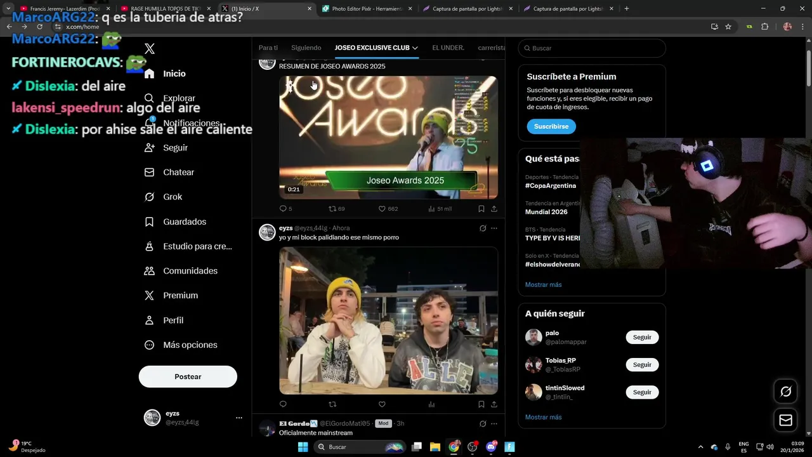Open the Windows Start menu
The image size is (812, 457).
click(303, 447)
